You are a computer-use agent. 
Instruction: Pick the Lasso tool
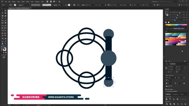(5, 13)
